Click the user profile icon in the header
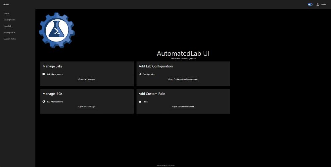This screenshot has width=331, height=167. point(318,4)
